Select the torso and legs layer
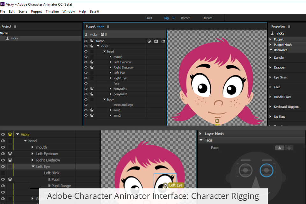306x204 pixels. coord(123,105)
